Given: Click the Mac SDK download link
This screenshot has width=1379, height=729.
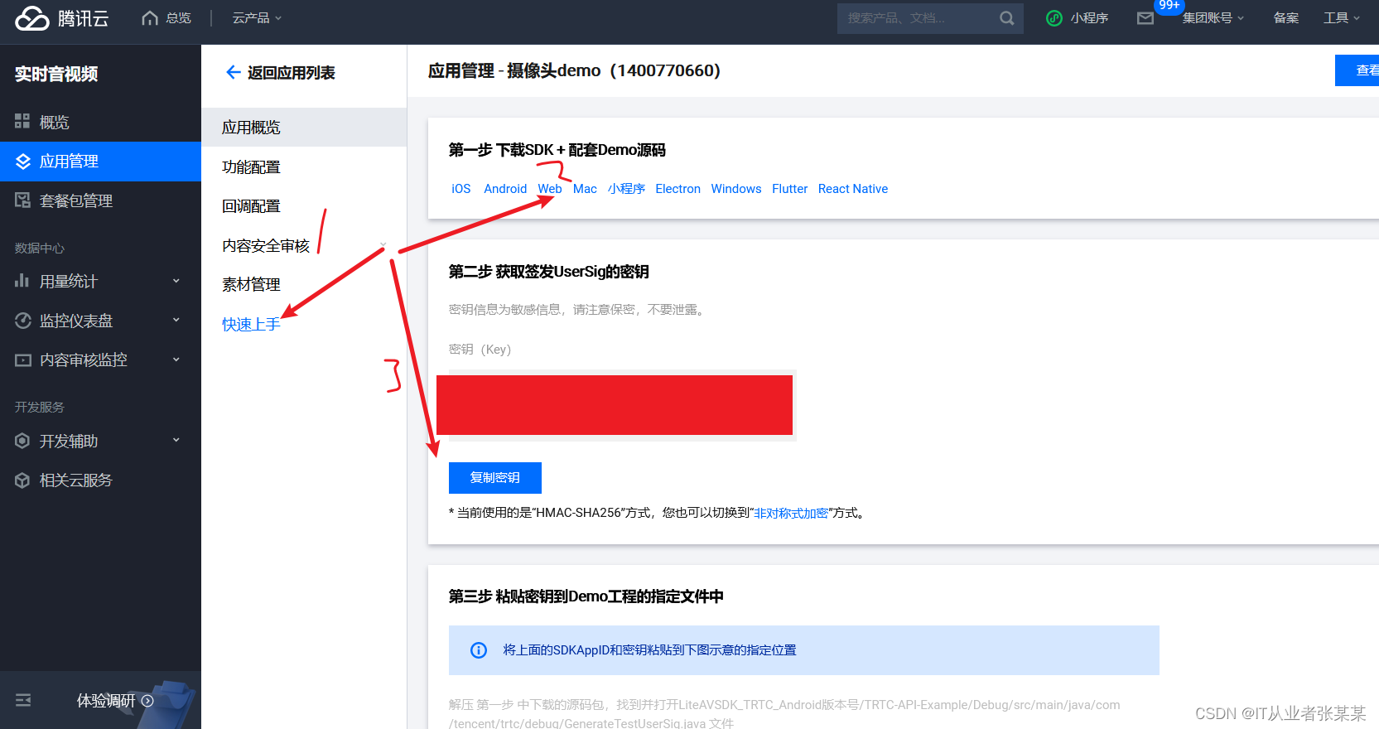Looking at the screenshot, I should [x=585, y=189].
